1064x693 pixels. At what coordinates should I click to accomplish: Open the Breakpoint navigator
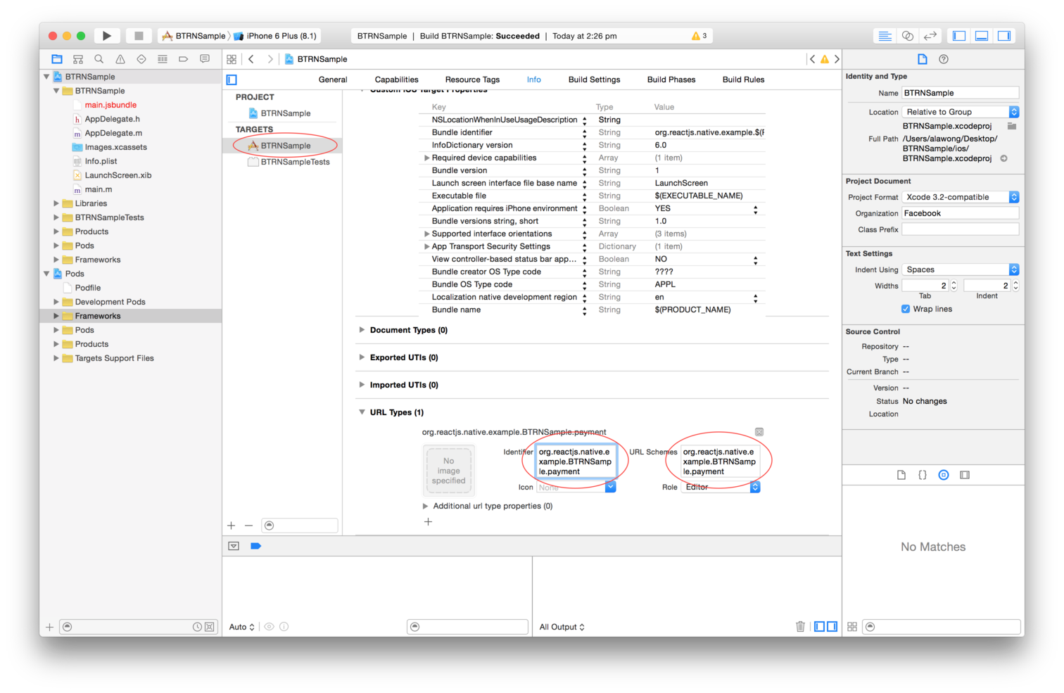pyautogui.click(x=184, y=59)
